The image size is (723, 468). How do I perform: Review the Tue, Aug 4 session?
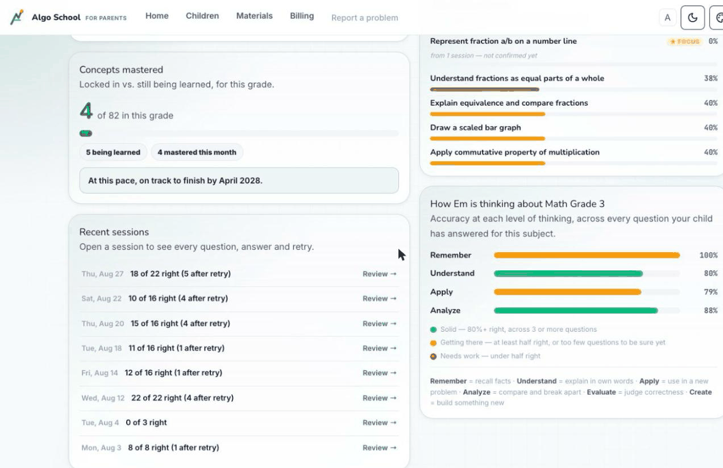[380, 423]
